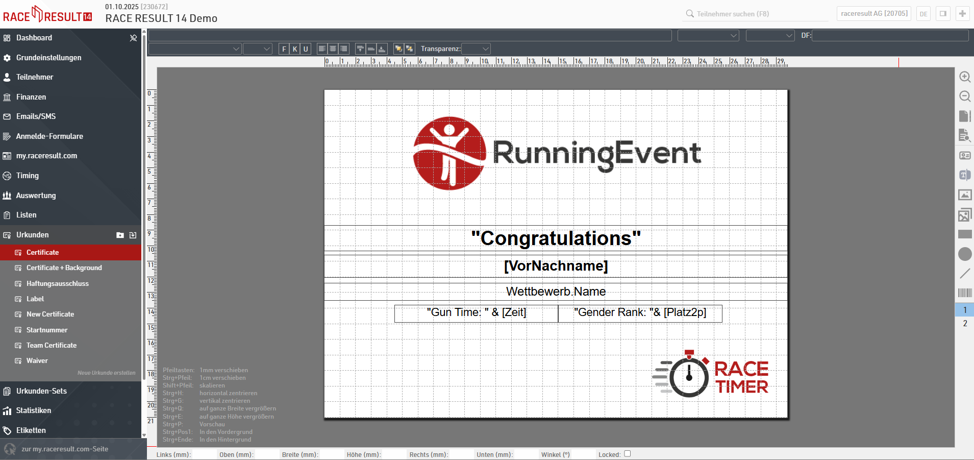Select the rectangle shape tool
The image size is (974, 460).
964,234
